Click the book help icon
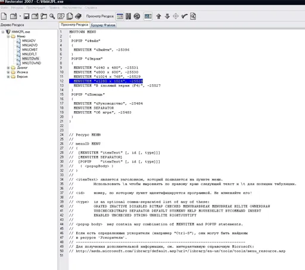Image resolution: width=305 pixels, height=270 pixels. [x=78, y=16]
